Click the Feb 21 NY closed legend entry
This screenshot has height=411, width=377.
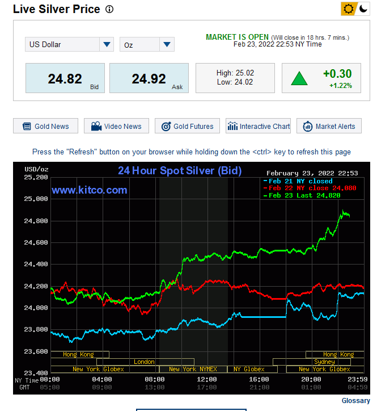click(298, 181)
